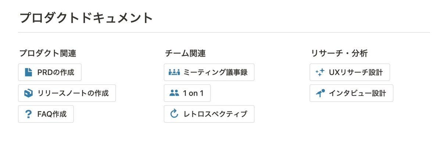Image resolution: width=441 pixels, height=145 pixels.
Task: Click the リサーチ・分析 section heading
Action: point(339,53)
